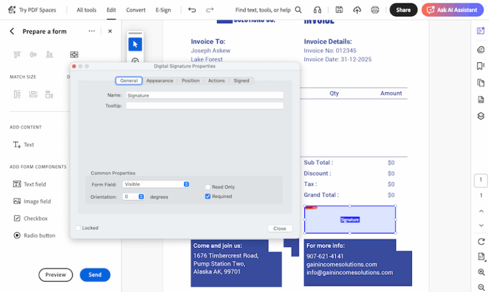Click the Print icon in the top toolbar

pyautogui.click(x=375, y=10)
